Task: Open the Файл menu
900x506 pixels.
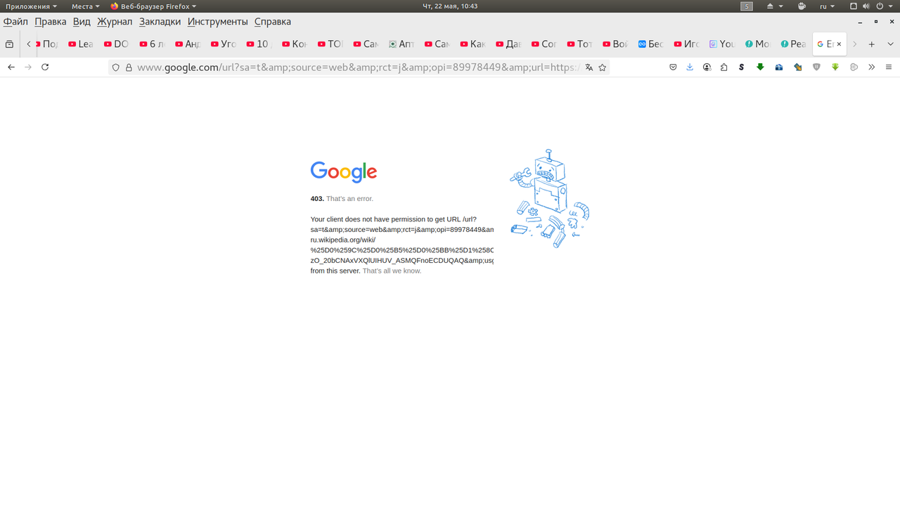Action: pyautogui.click(x=15, y=22)
